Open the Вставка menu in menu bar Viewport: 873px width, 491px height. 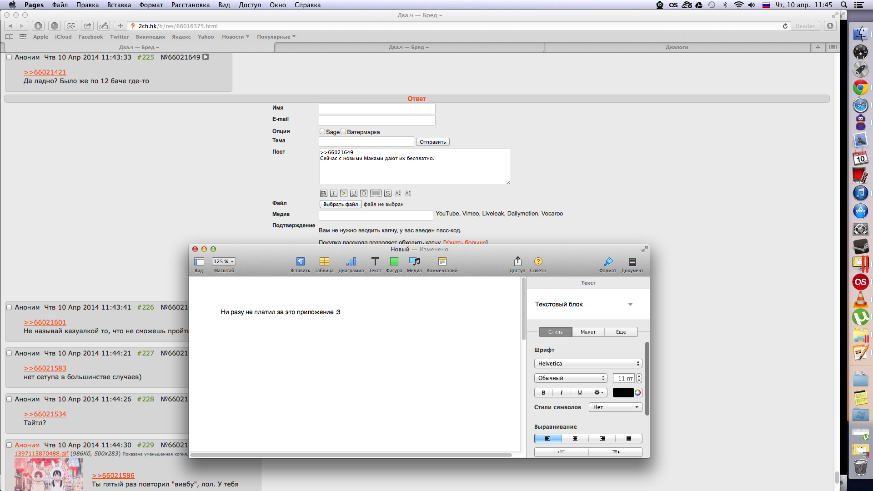pos(119,5)
